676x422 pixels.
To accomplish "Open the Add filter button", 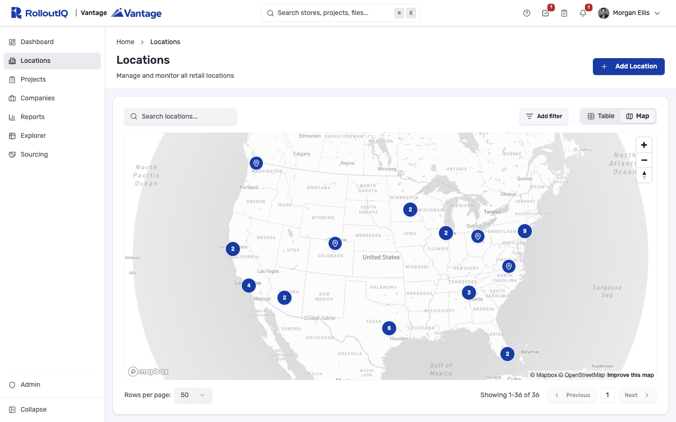I will (544, 117).
